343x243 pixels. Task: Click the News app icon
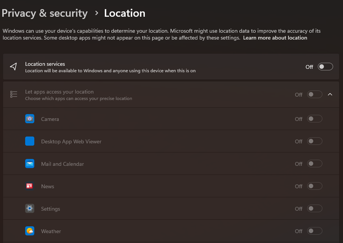click(x=30, y=186)
